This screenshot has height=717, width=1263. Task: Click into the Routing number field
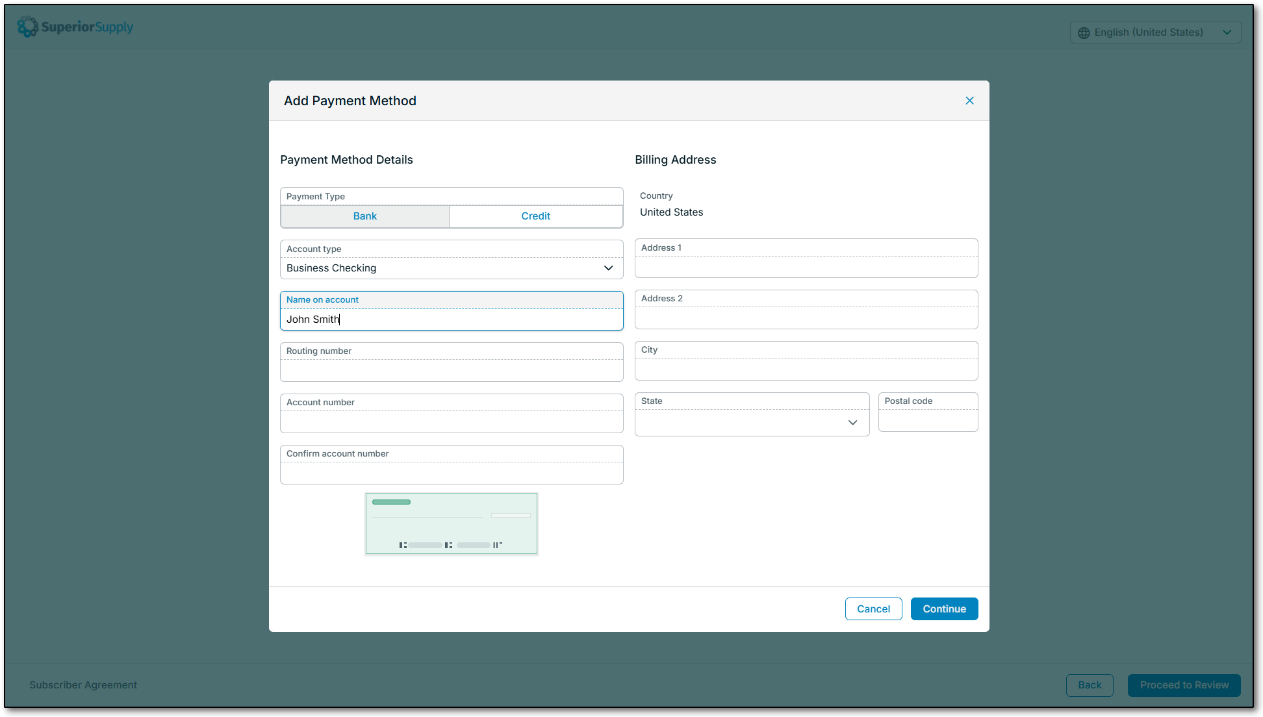pyautogui.click(x=452, y=362)
